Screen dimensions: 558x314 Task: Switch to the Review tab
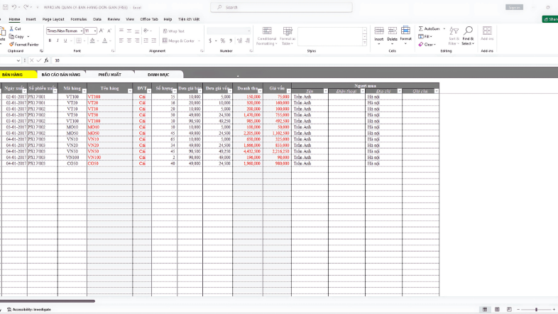pos(114,19)
